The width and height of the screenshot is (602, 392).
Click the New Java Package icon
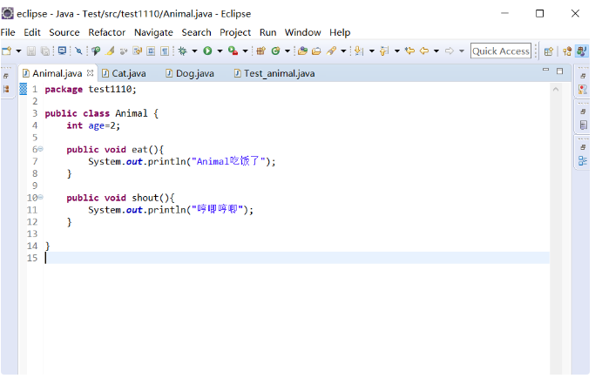261,51
